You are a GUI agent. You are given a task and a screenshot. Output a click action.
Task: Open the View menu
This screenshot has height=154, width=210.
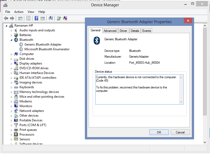tap(31, 12)
